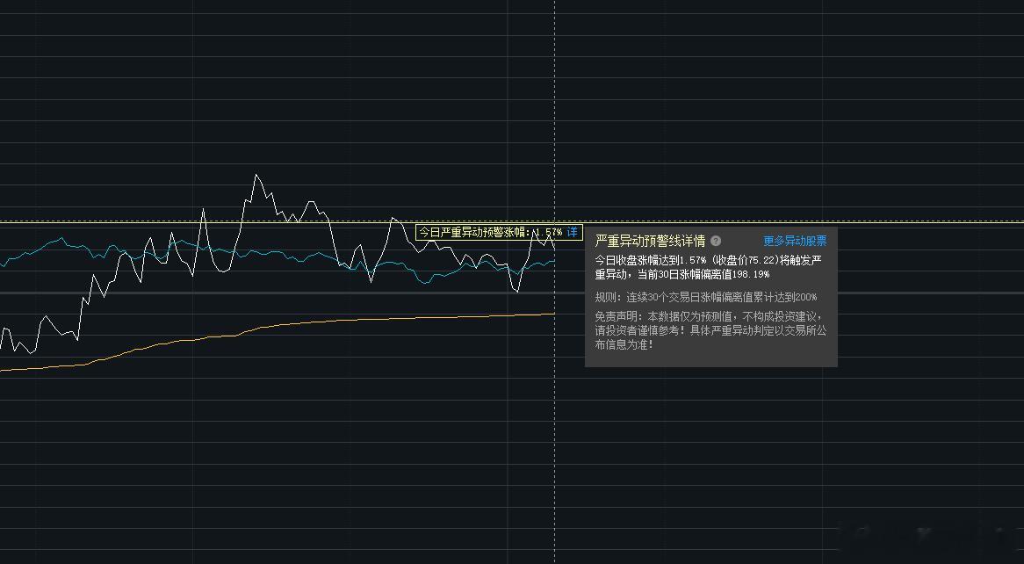Click the 今日收盘涨幅达到1.57% sentence
This screenshot has width=1024, height=564.
709,267
